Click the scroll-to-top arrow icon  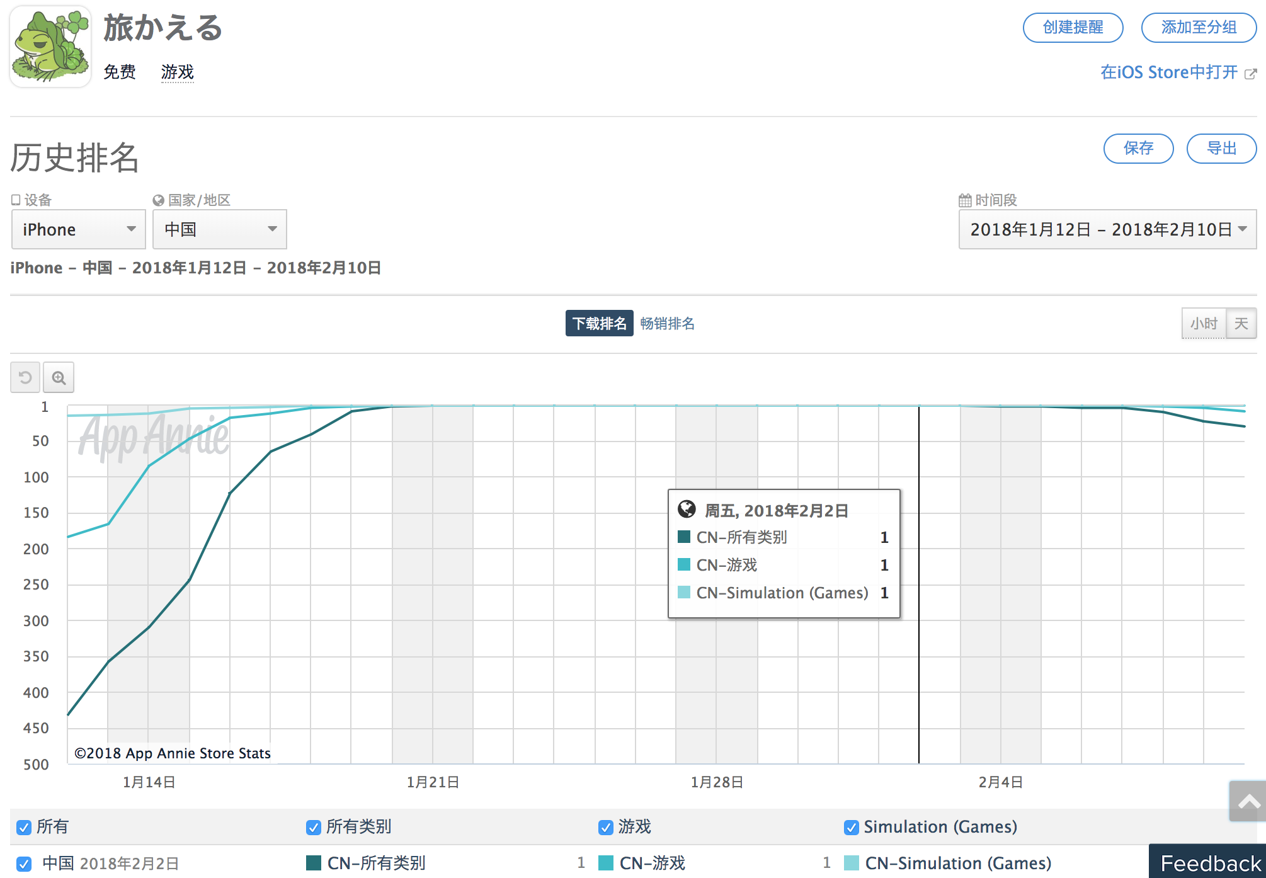click(x=1248, y=802)
